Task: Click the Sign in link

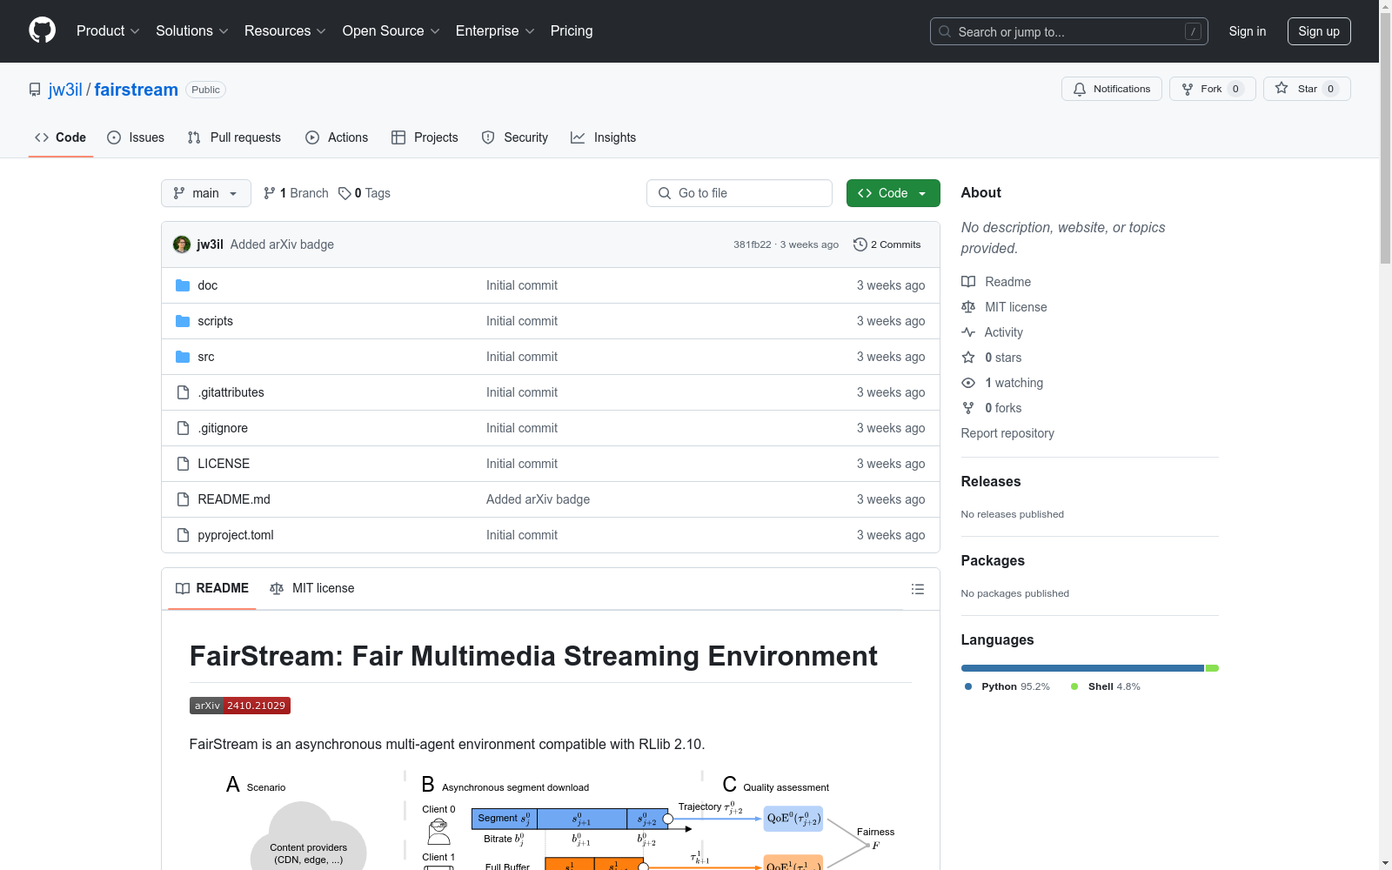Action: (1248, 31)
